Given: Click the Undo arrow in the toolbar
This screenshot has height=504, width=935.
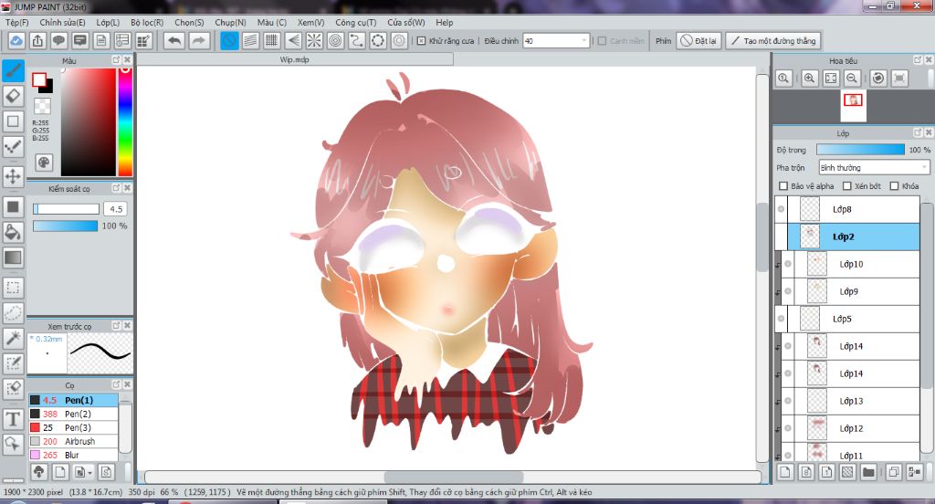Looking at the screenshot, I should 174,40.
